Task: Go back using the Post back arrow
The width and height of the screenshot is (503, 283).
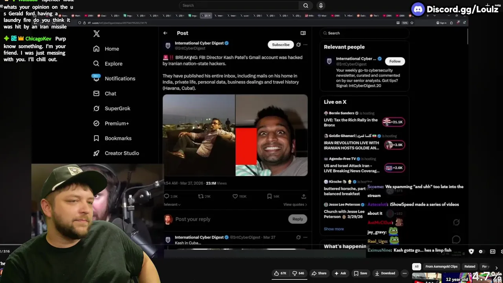Action: 165,33
